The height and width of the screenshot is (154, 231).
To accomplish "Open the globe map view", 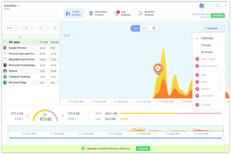I will pos(154,28).
